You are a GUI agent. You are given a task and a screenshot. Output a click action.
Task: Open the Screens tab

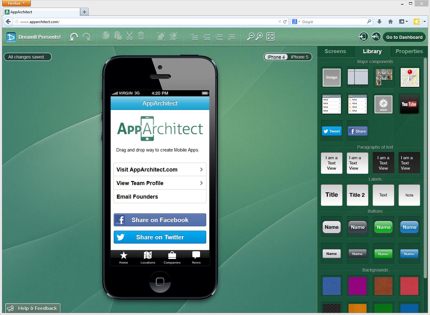[x=335, y=51]
